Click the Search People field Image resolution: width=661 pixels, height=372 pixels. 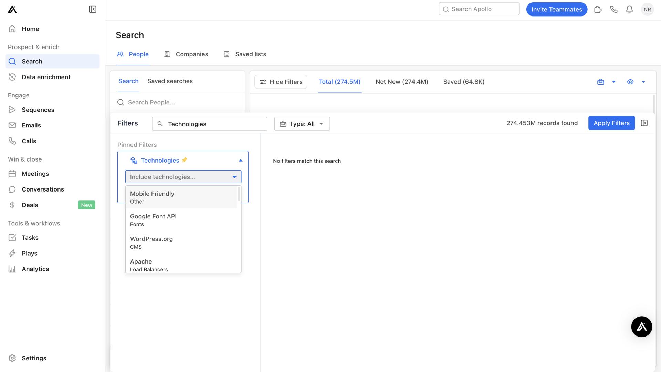point(178,102)
